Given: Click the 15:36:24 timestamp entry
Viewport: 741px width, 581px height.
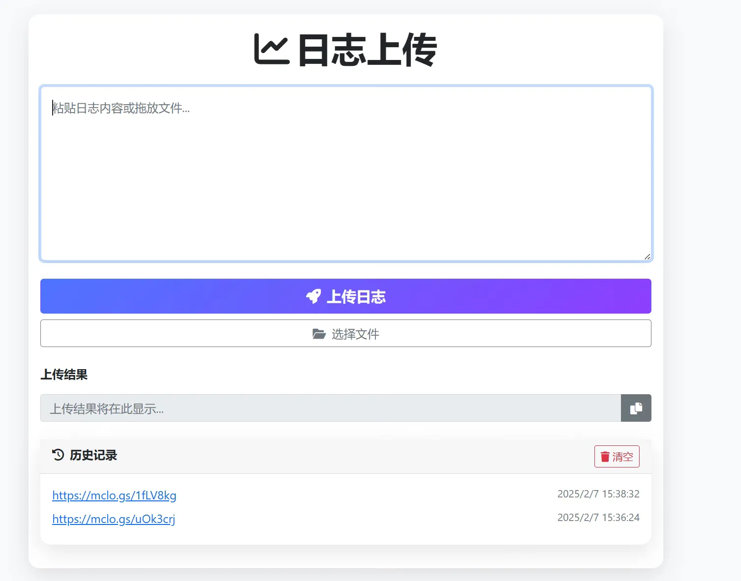Looking at the screenshot, I should [x=598, y=518].
